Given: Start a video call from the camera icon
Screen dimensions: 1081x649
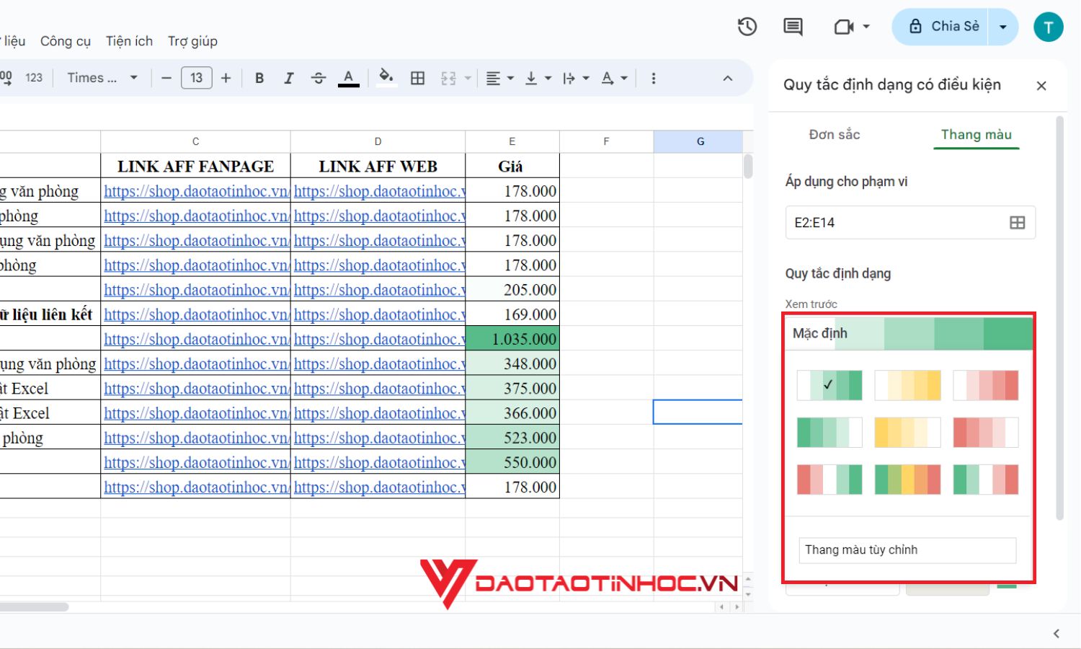Looking at the screenshot, I should coord(843,26).
